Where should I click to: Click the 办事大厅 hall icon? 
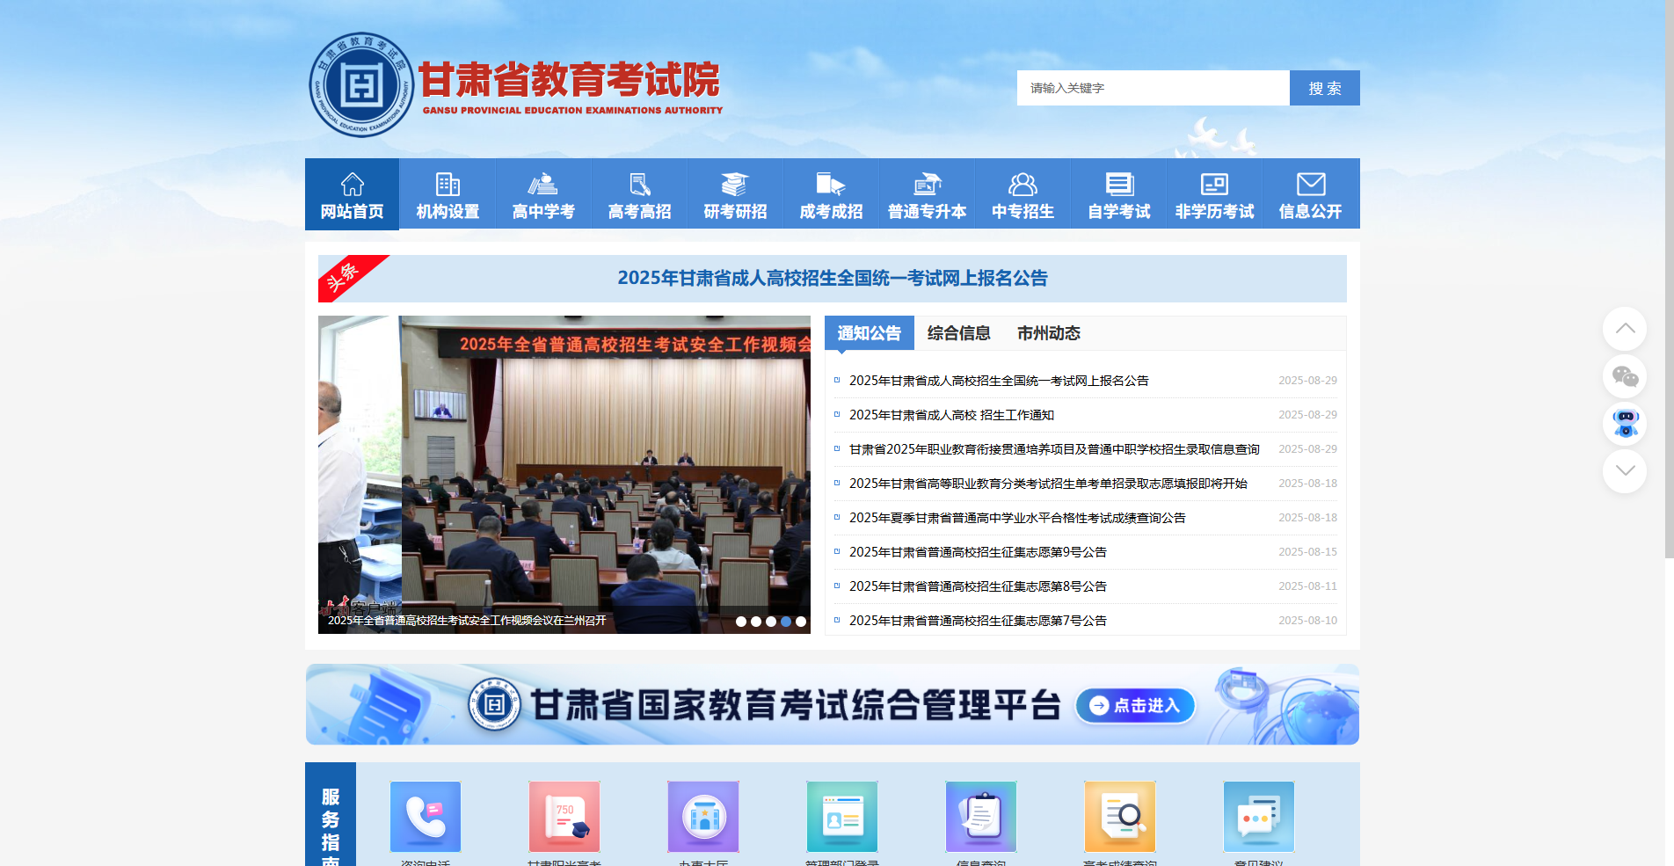coord(702,817)
